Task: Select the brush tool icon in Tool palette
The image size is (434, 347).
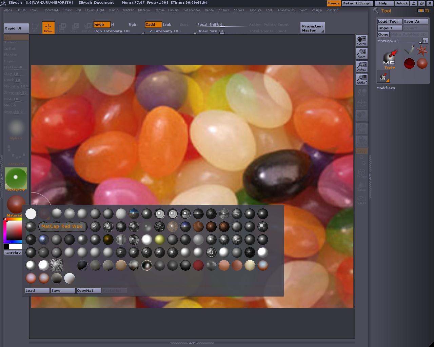Action: click(x=409, y=50)
